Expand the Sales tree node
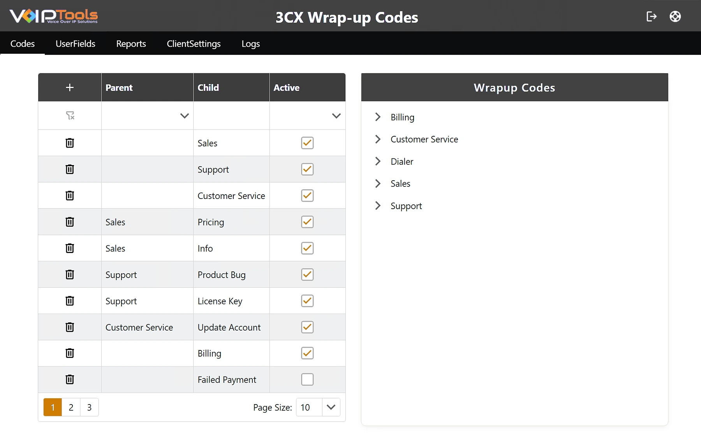 click(378, 184)
